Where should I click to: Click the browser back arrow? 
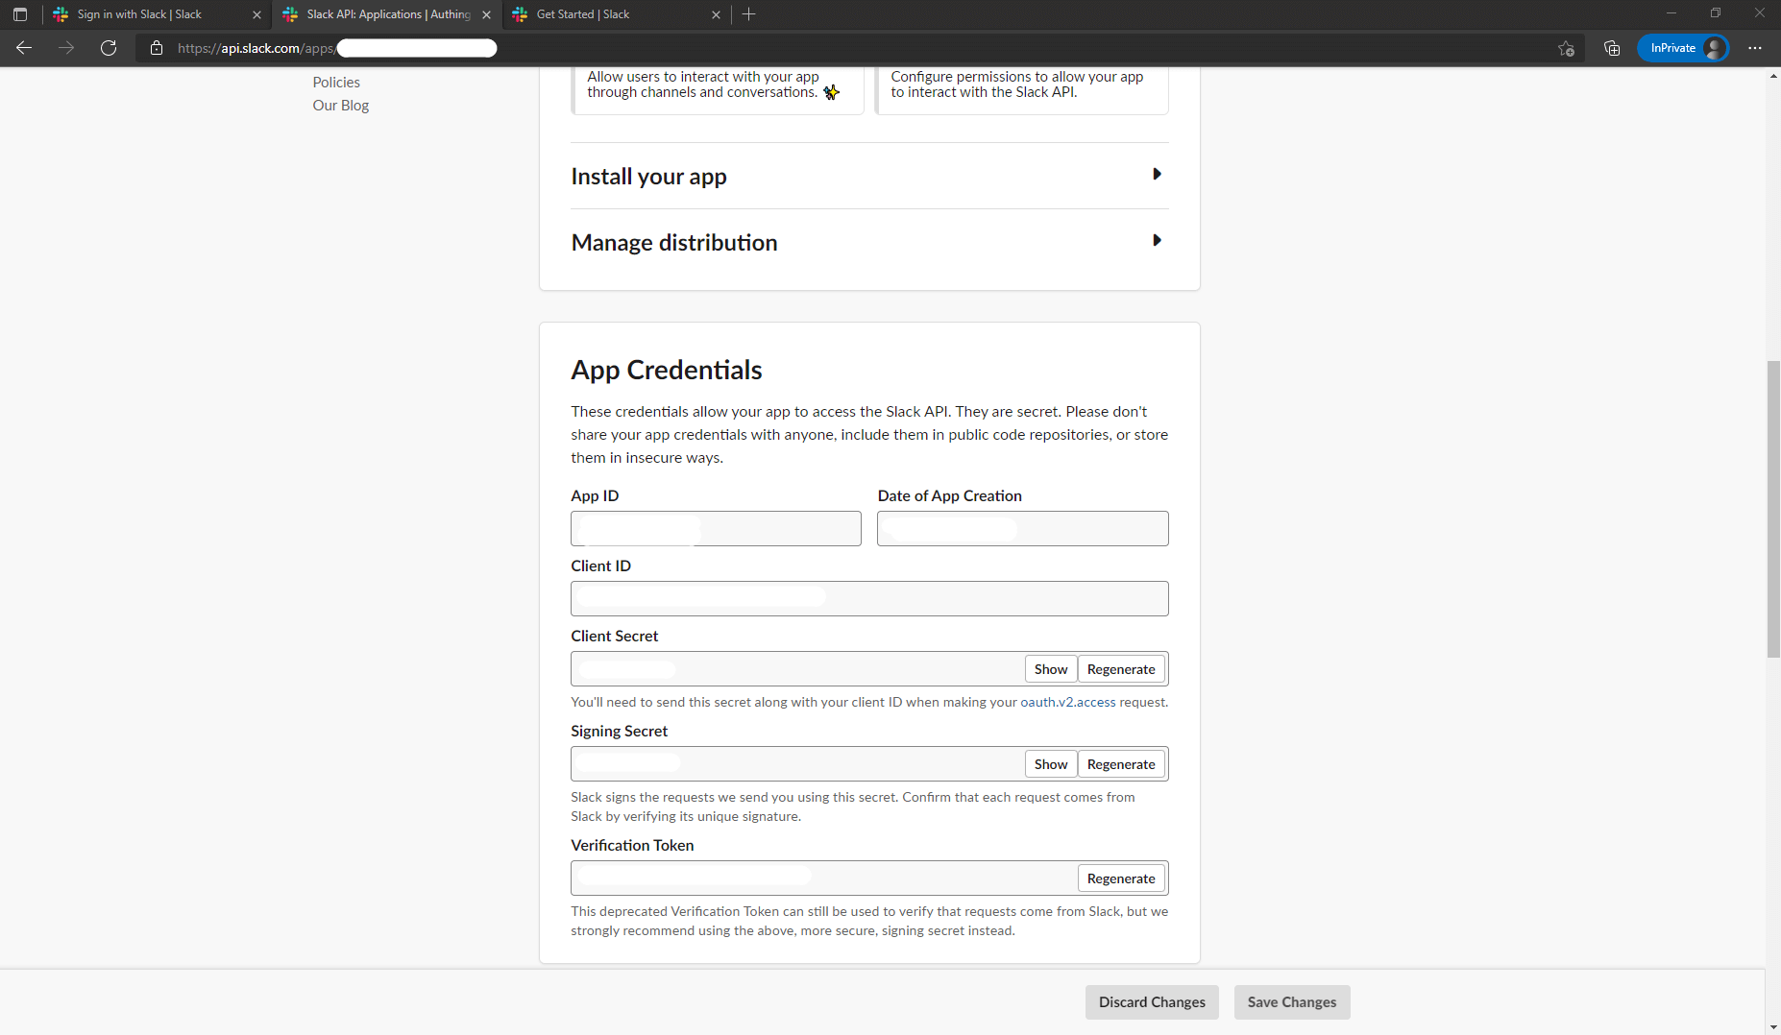[x=24, y=48]
